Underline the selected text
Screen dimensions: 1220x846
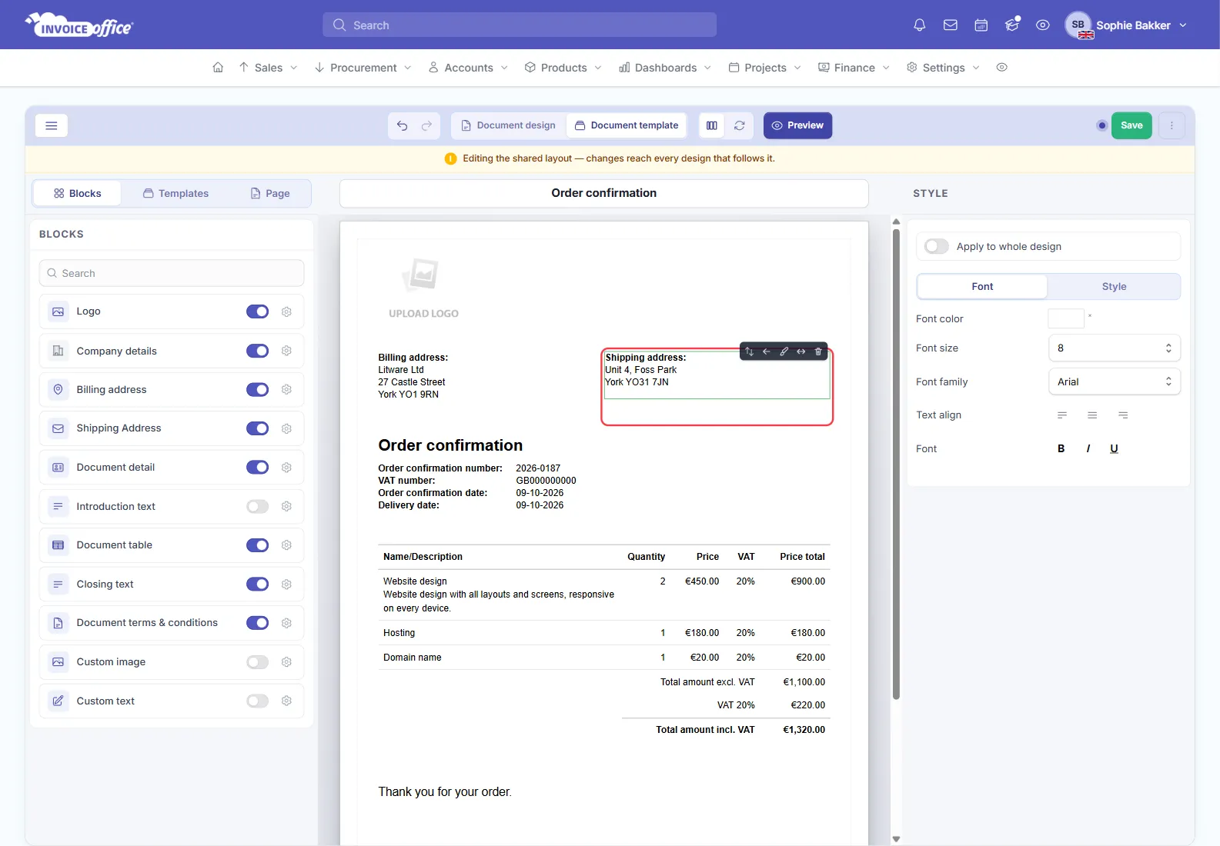coord(1114,448)
